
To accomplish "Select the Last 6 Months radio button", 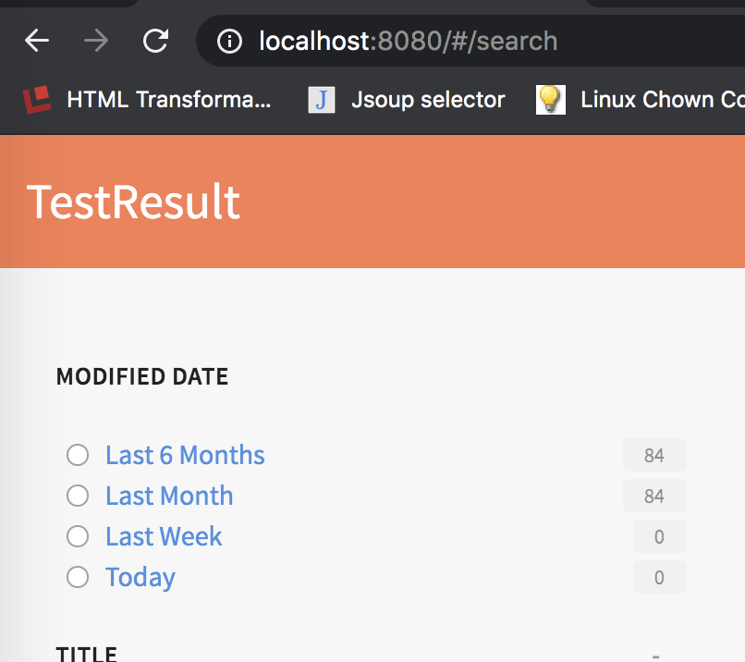I will [78, 455].
